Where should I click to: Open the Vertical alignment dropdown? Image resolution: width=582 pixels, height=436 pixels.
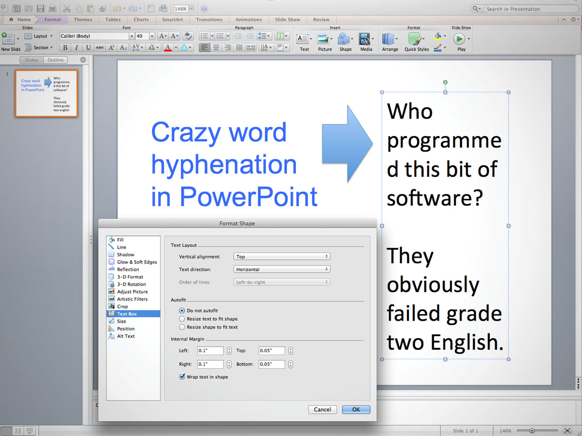click(x=282, y=257)
